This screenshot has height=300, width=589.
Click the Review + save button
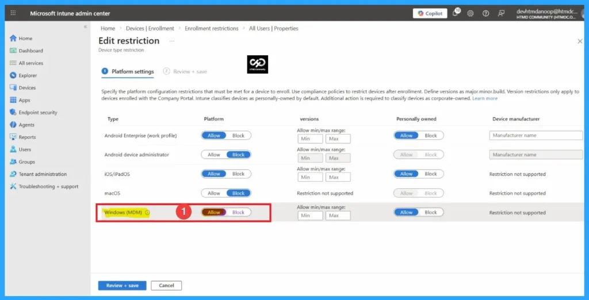[x=123, y=286]
